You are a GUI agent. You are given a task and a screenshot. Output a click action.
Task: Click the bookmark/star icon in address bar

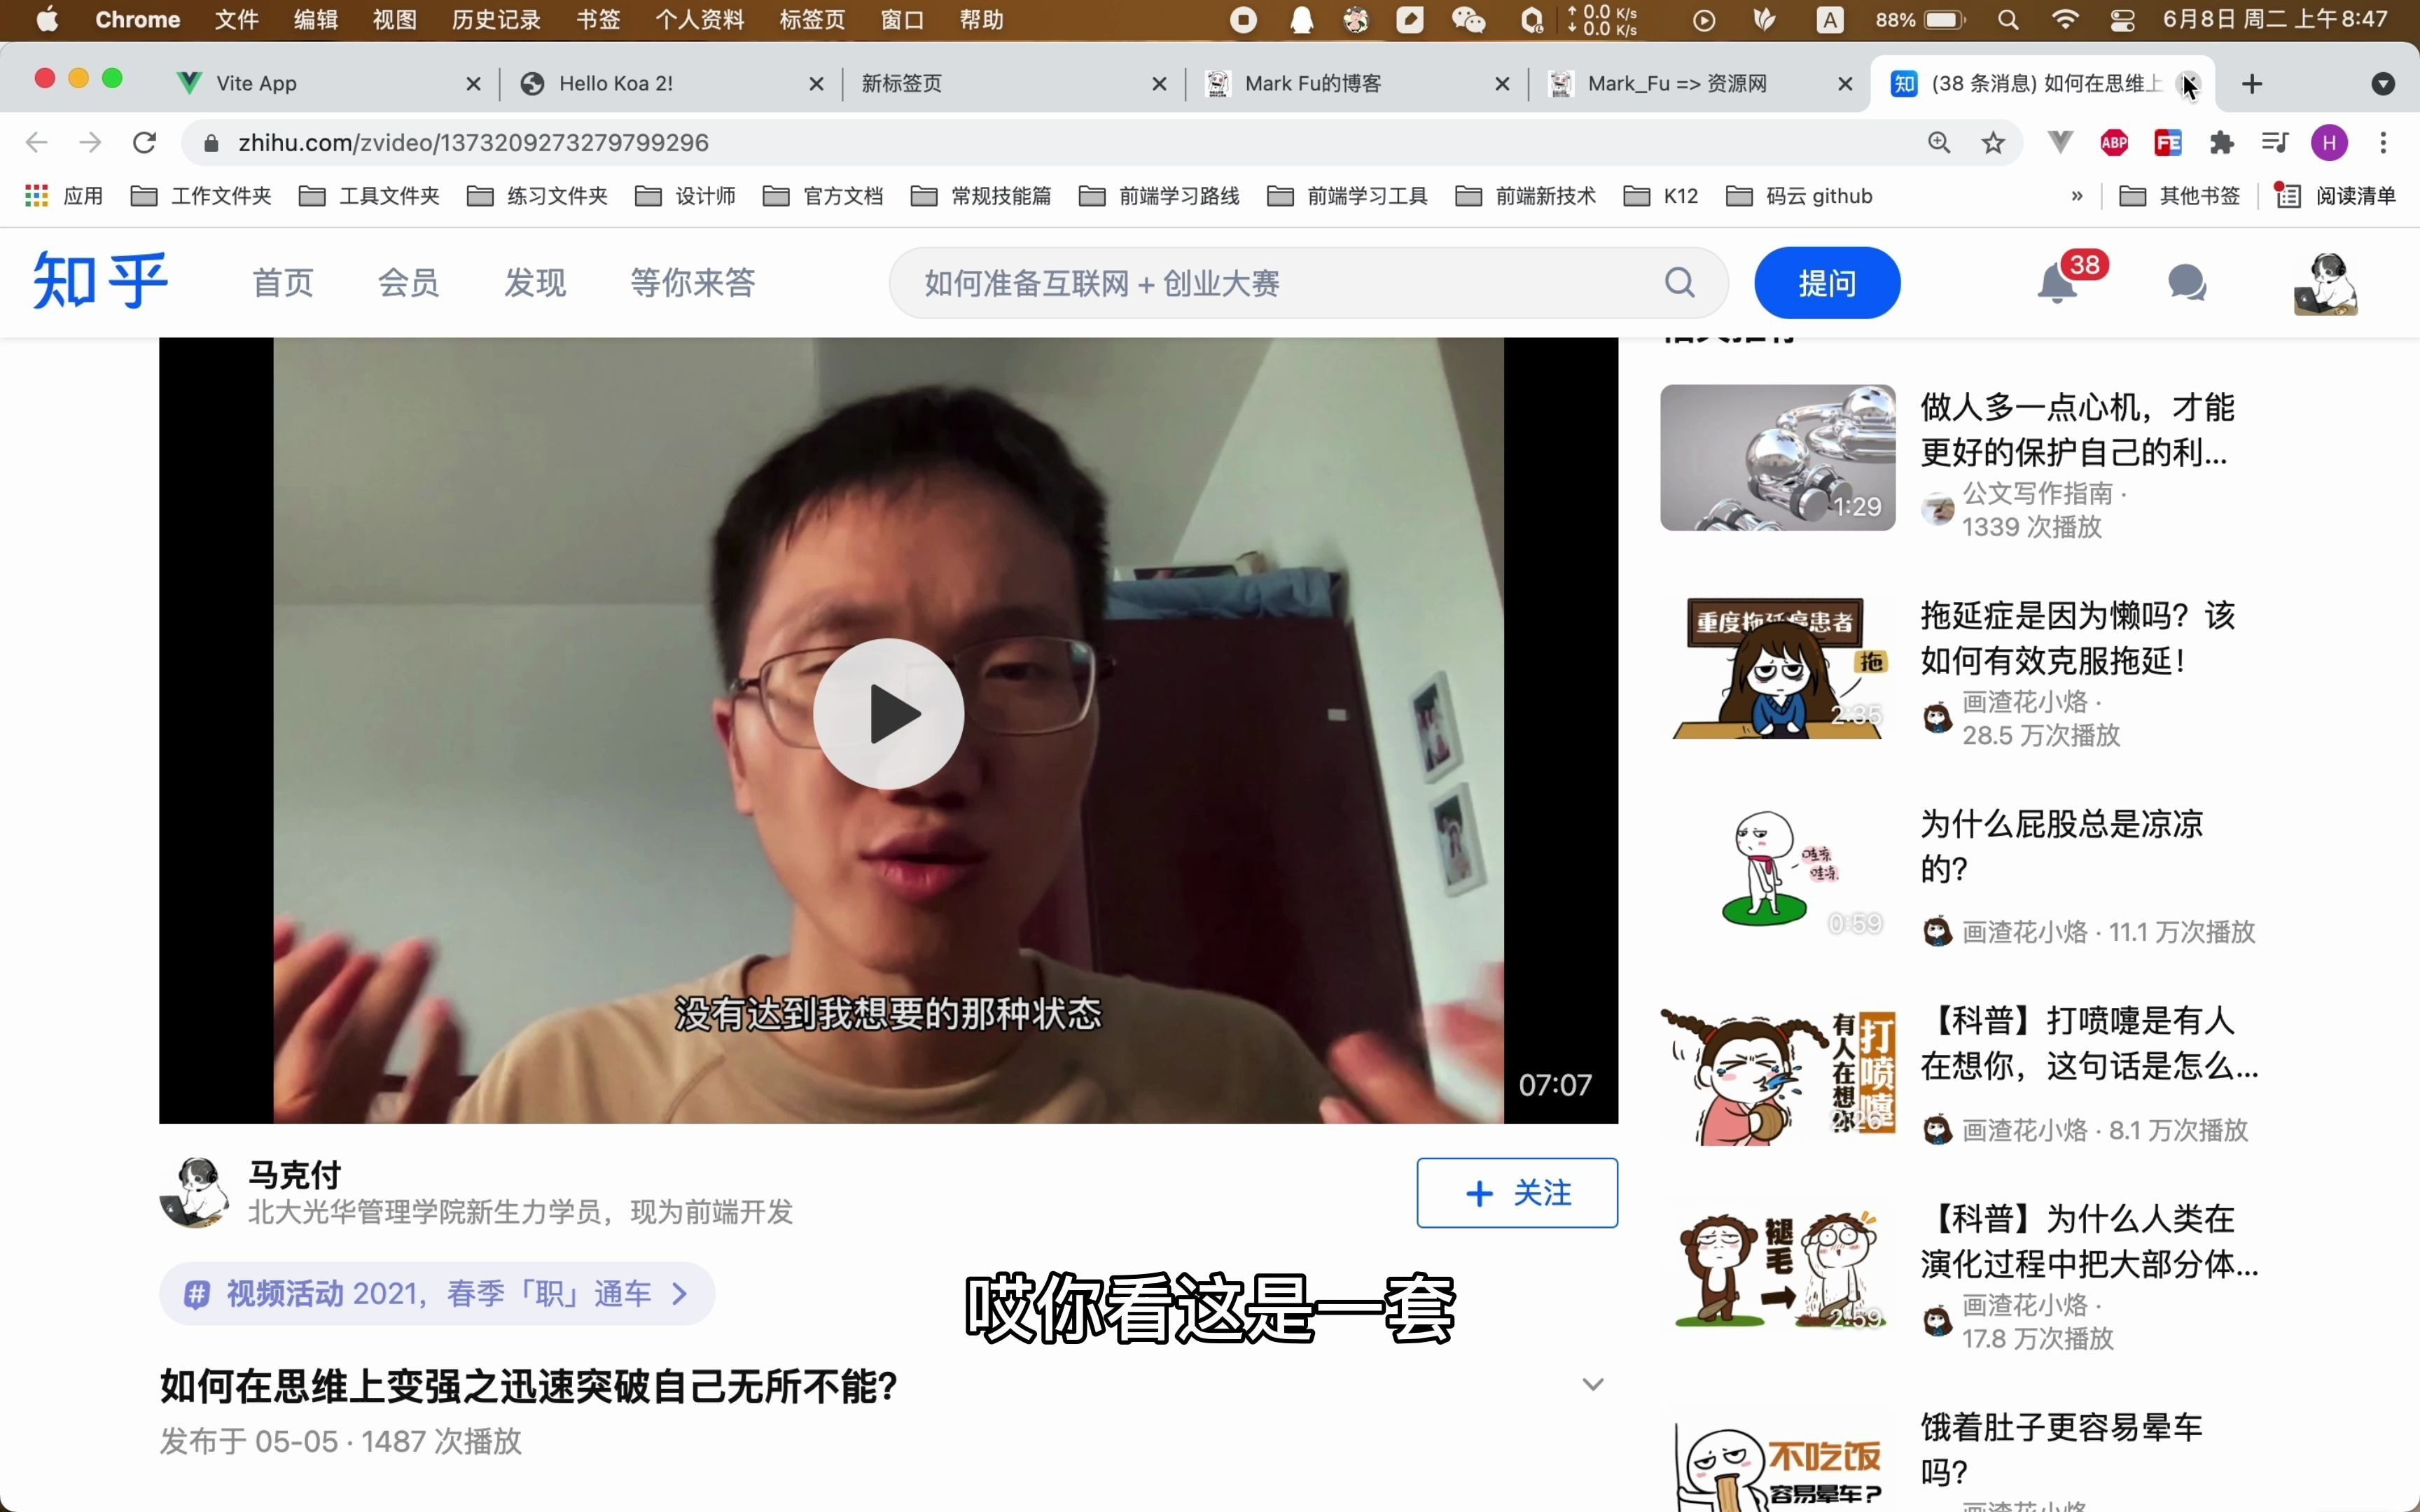click(1993, 143)
